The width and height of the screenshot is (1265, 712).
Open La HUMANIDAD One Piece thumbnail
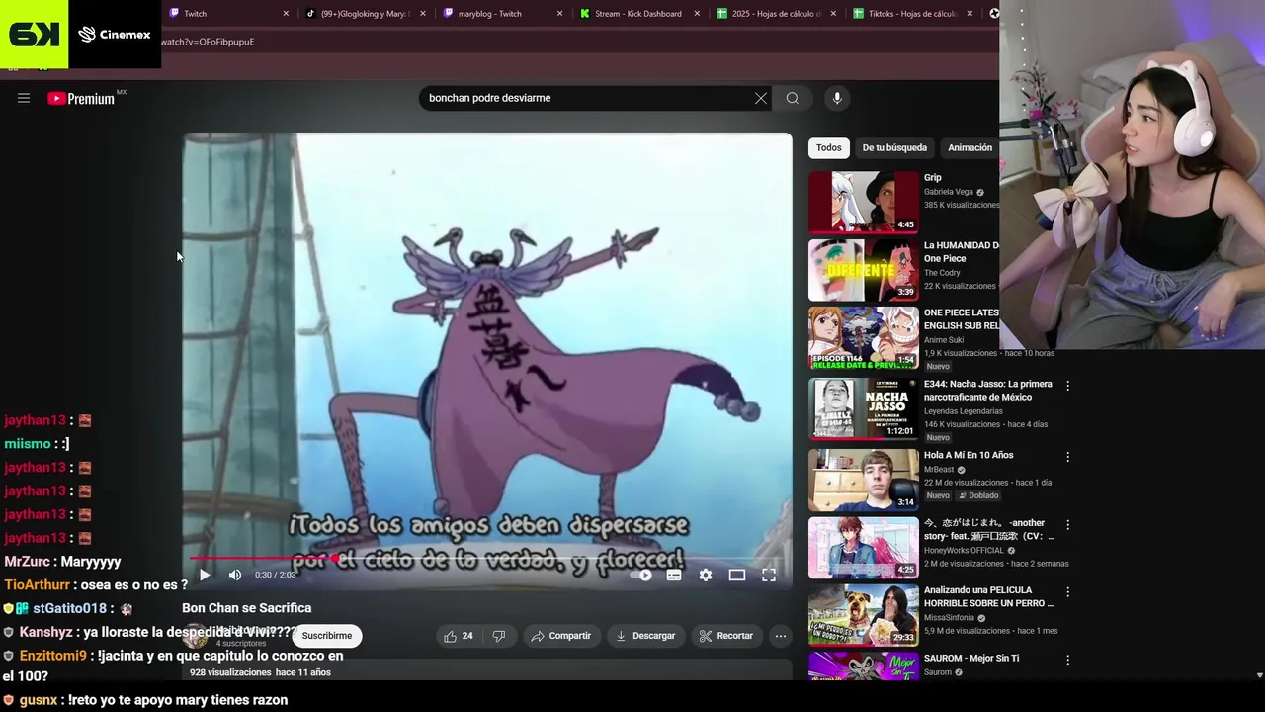click(864, 270)
